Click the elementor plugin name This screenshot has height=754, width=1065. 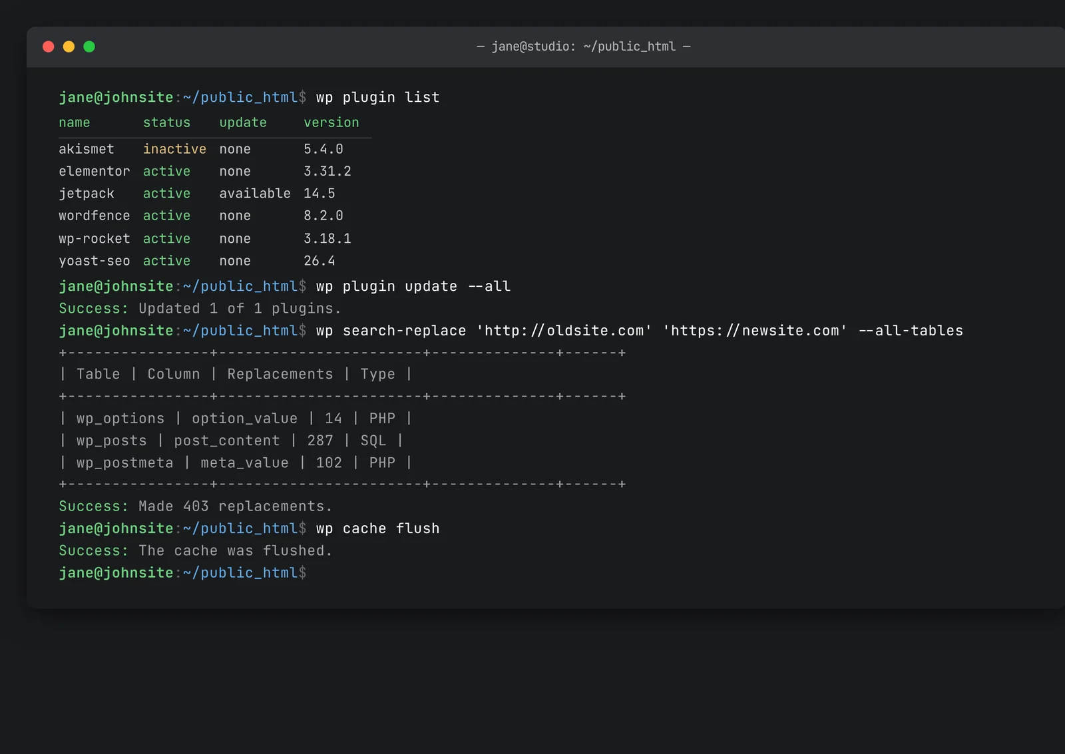(94, 171)
